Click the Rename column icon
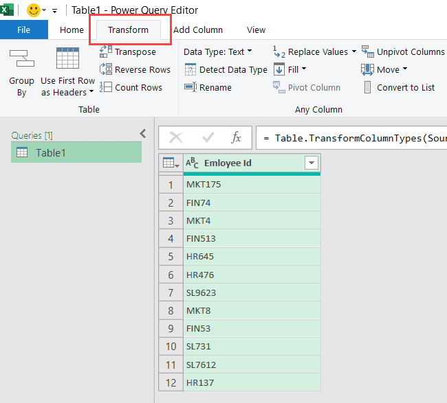This screenshot has height=403, width=447. click(190, 87)
